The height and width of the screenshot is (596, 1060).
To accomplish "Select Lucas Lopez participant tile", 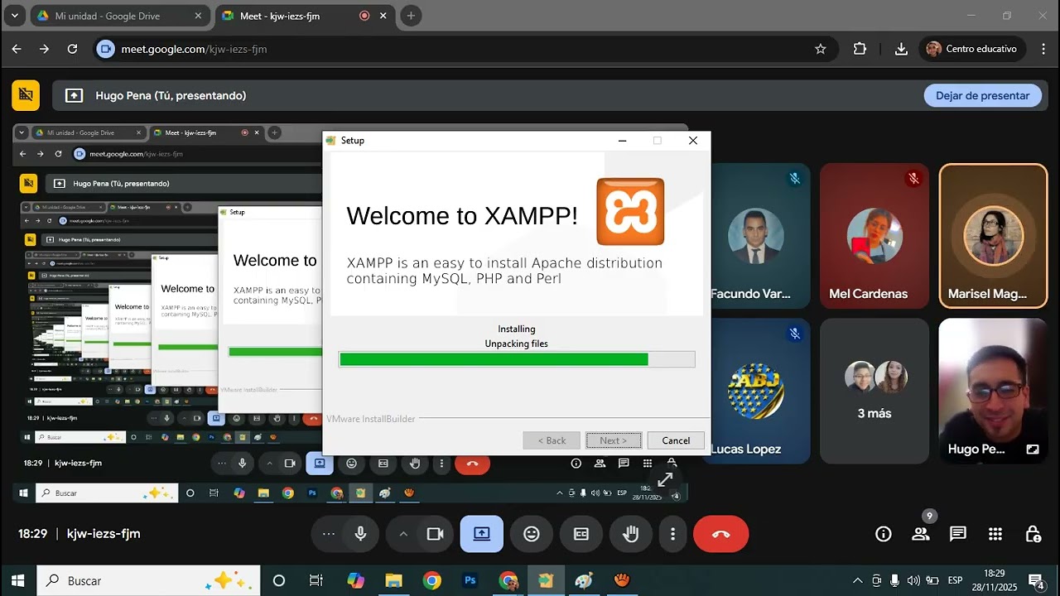I will [x=755, y=391].
